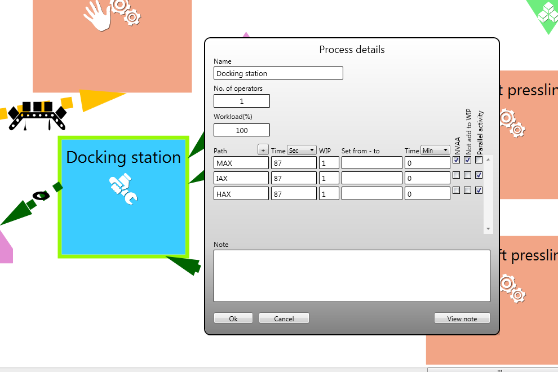This screenshot has width=558, height=372.
Task: Add a new path with plus button
Action: [x=263, y=150]
